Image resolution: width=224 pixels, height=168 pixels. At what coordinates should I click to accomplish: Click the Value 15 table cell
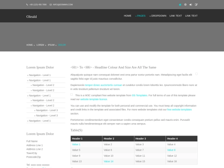[150, 161]
